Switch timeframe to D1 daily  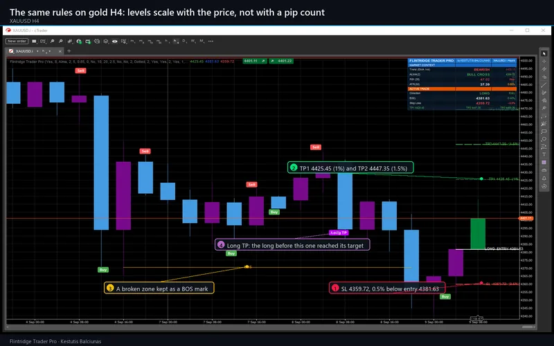coord(184,41)
